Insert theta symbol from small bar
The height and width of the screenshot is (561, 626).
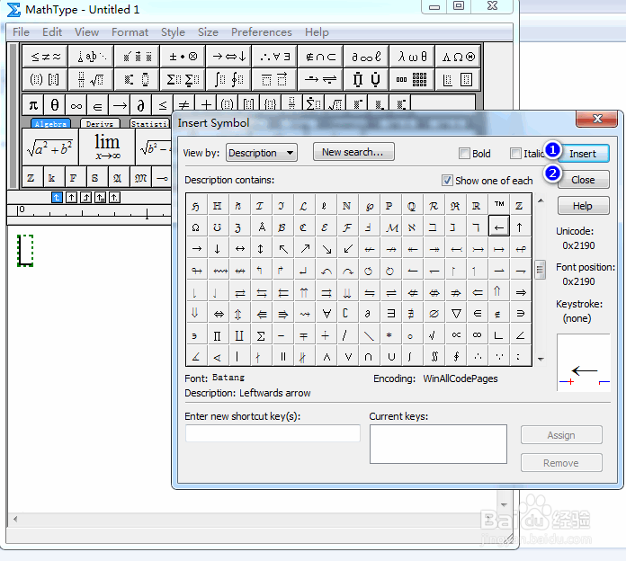(x=55, y=105)
